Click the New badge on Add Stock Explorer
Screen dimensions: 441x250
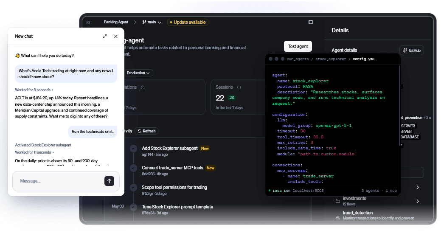click(x=205, y=149)
